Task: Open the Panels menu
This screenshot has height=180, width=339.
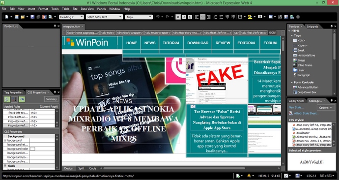Action: 101,9
